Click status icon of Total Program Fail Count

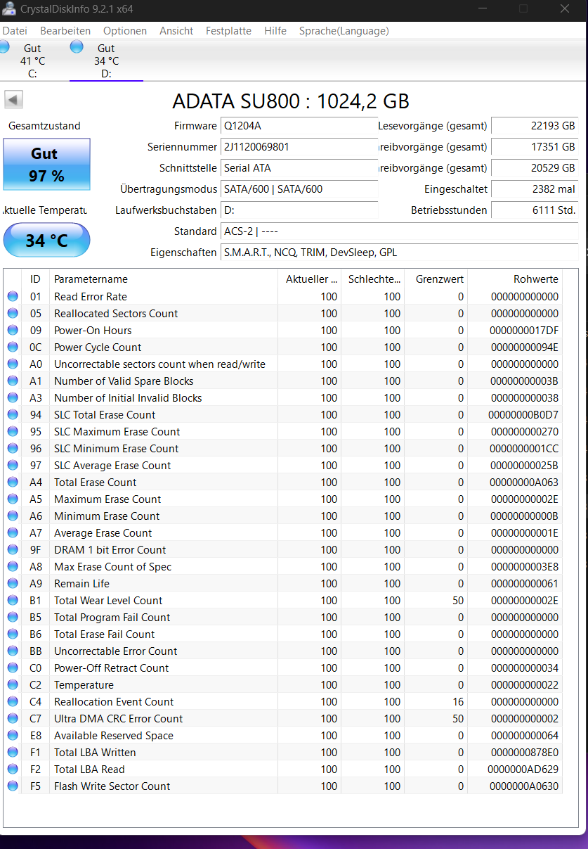click(x=13, y=618)
